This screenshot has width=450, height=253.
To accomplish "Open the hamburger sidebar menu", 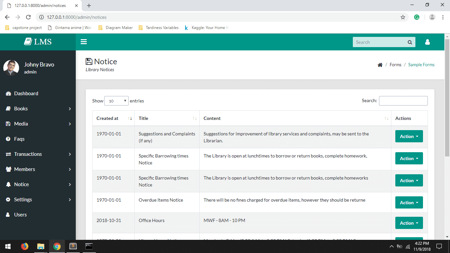I will [84, 42].
